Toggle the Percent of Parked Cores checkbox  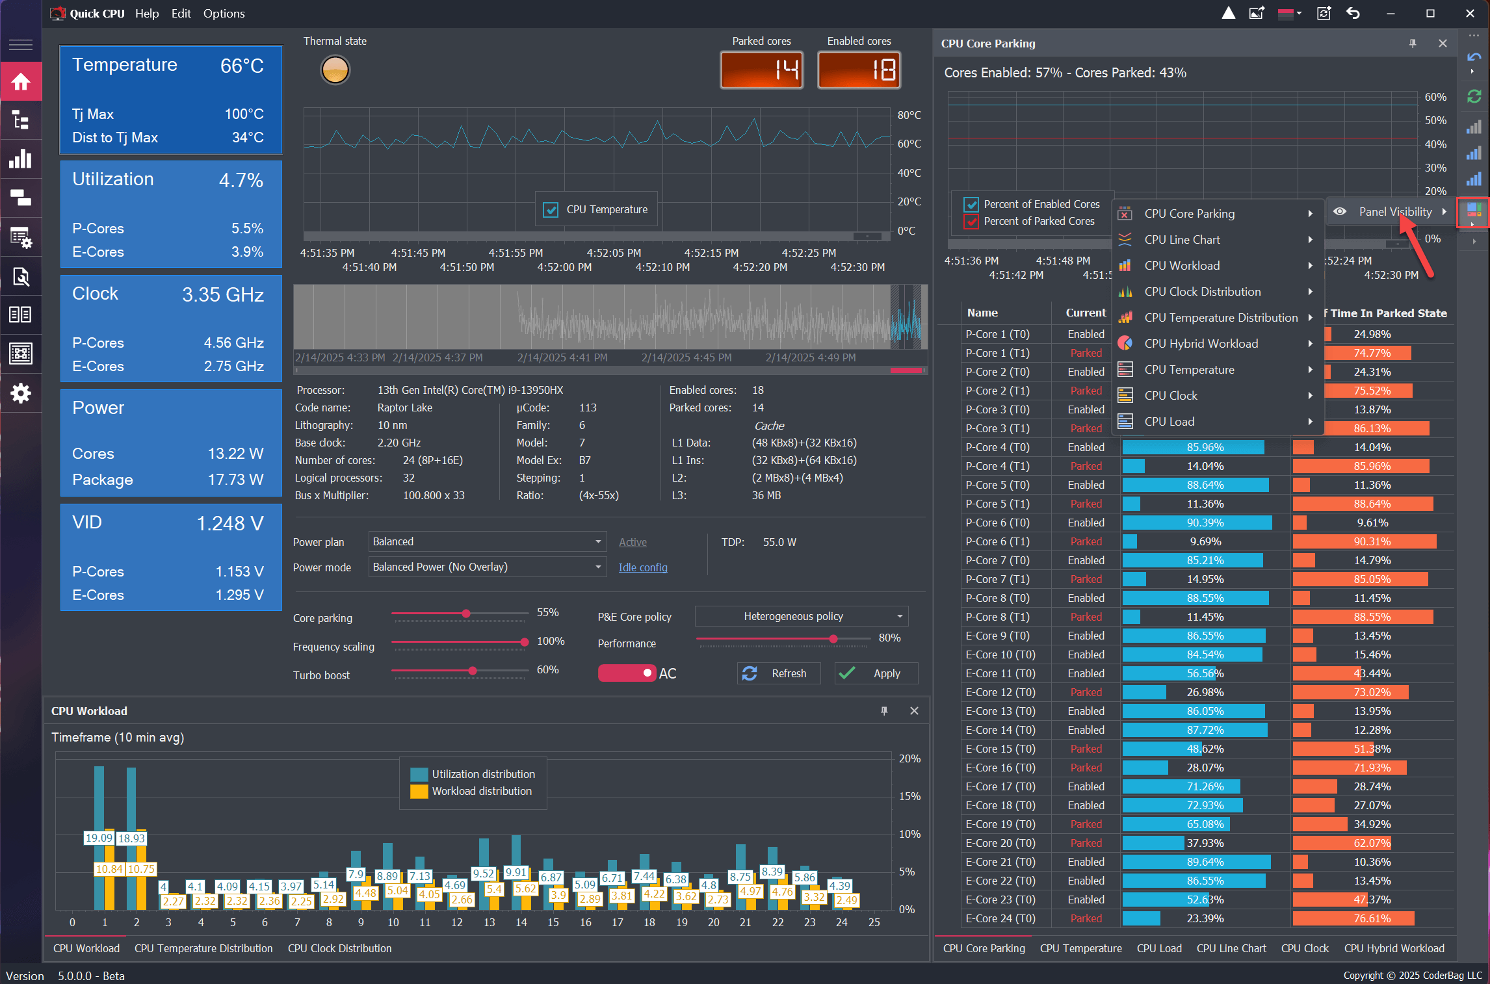[x=971, y=222]
